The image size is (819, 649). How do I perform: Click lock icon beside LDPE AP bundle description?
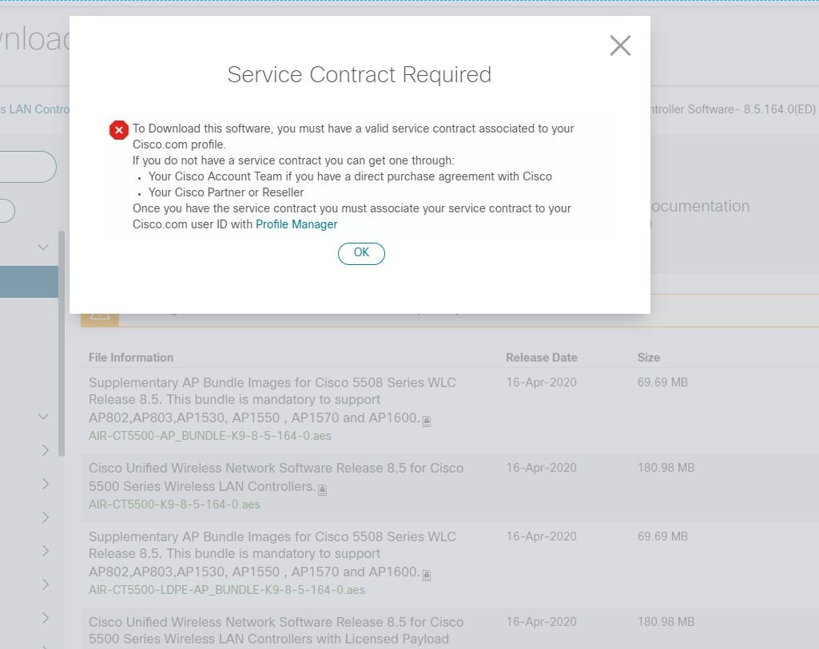(427, 575)
